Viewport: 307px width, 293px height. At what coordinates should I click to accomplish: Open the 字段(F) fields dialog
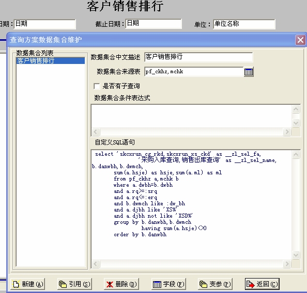pyautogui.click(x=168, y=284)
